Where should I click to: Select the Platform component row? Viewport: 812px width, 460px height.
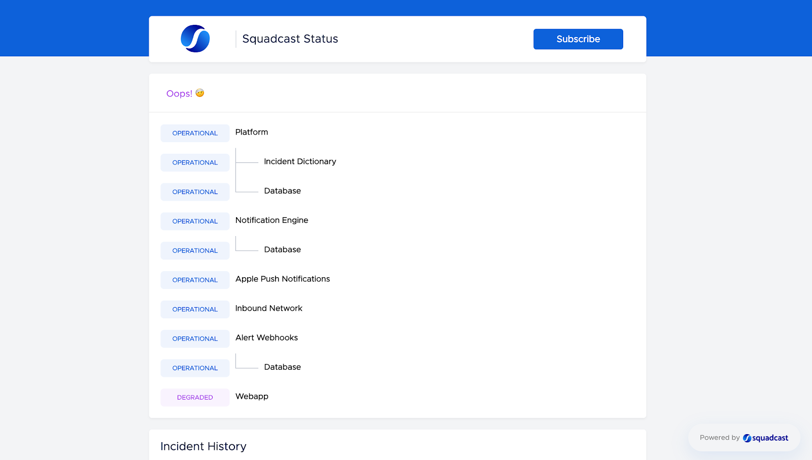[x=252, y=132]
